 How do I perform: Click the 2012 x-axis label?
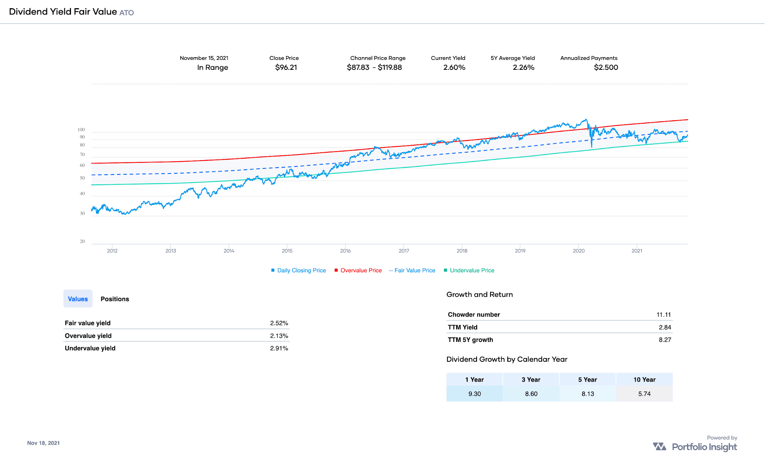coord(112,251)
